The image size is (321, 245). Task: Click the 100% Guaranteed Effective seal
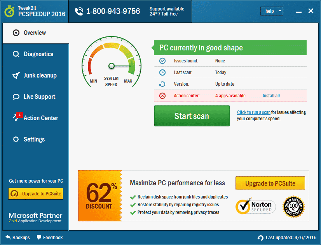pos(293,207)
